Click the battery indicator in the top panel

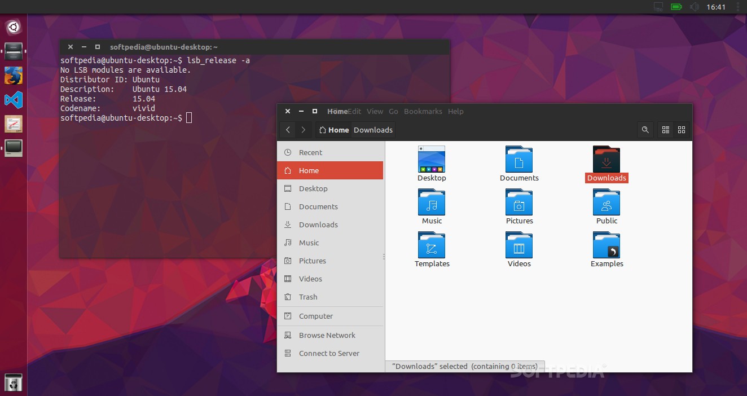[x=675, y=7]
